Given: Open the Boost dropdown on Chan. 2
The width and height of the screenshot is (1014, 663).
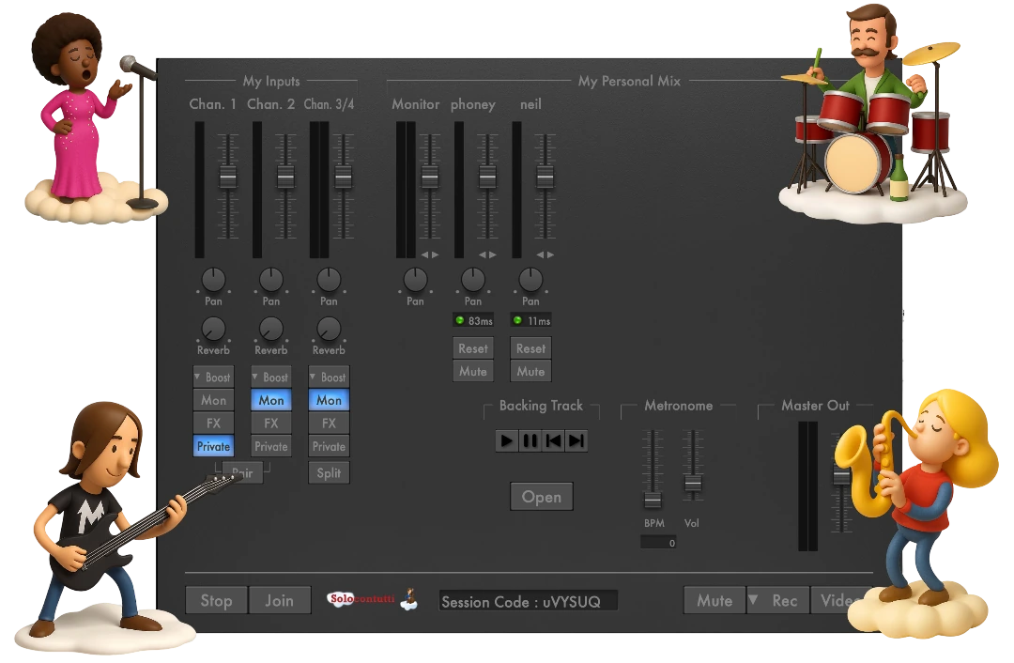Looking at the screenshot, I should pos(271,378).
